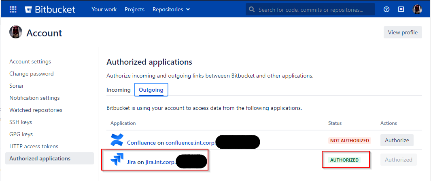431x181 pixels.
Task: Switch to the Incoming tab
Action: 118,90
